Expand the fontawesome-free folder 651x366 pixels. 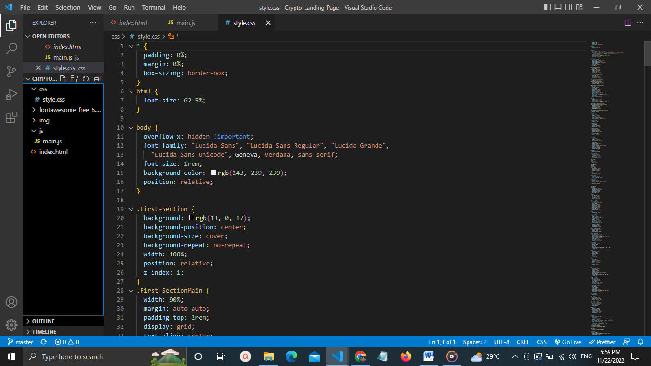(x=70, y=110)
